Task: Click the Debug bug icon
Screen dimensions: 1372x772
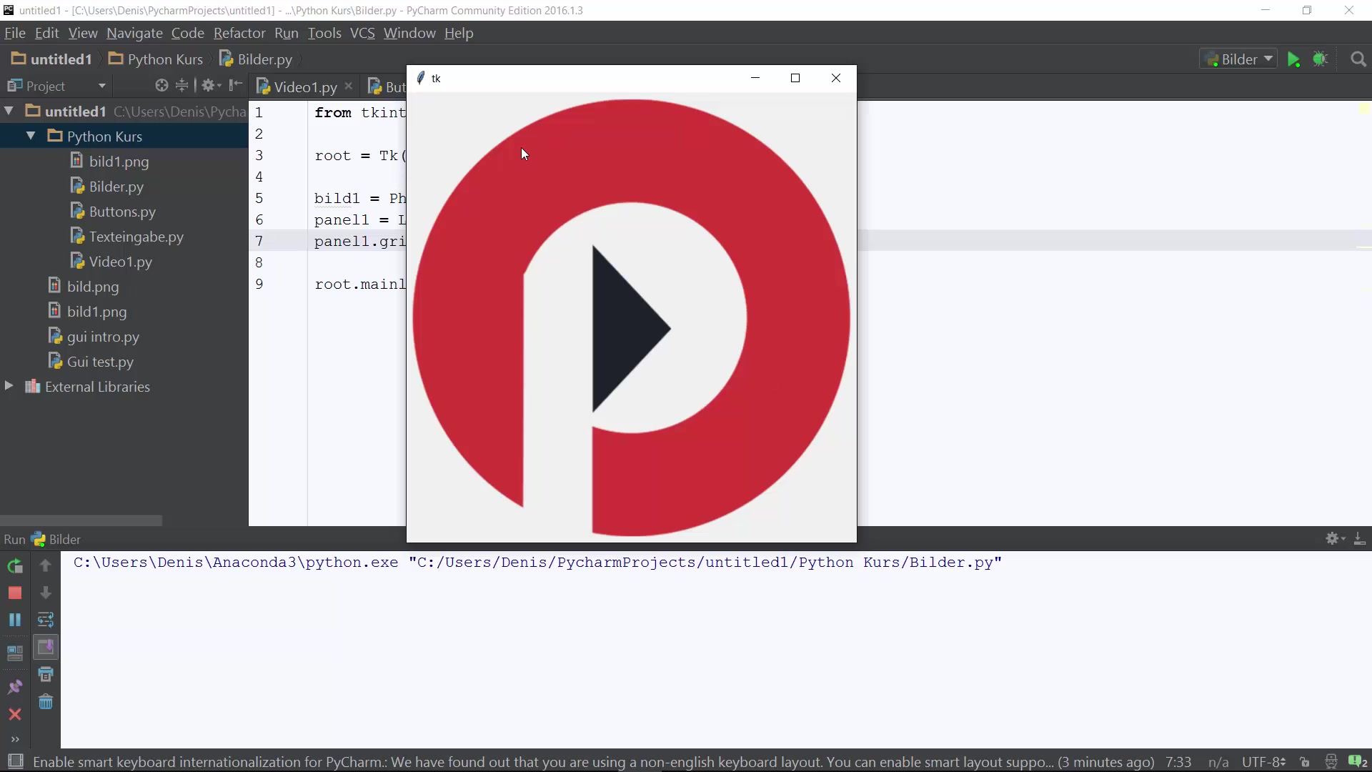Action: [1321, 60]
